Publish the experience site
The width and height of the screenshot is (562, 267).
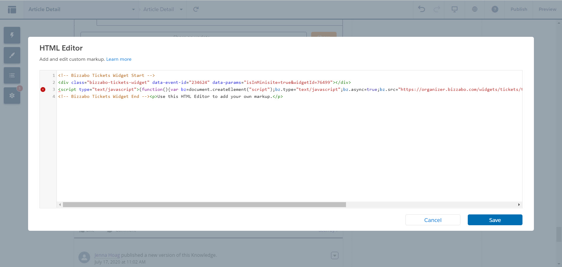[x=519, y=9]
